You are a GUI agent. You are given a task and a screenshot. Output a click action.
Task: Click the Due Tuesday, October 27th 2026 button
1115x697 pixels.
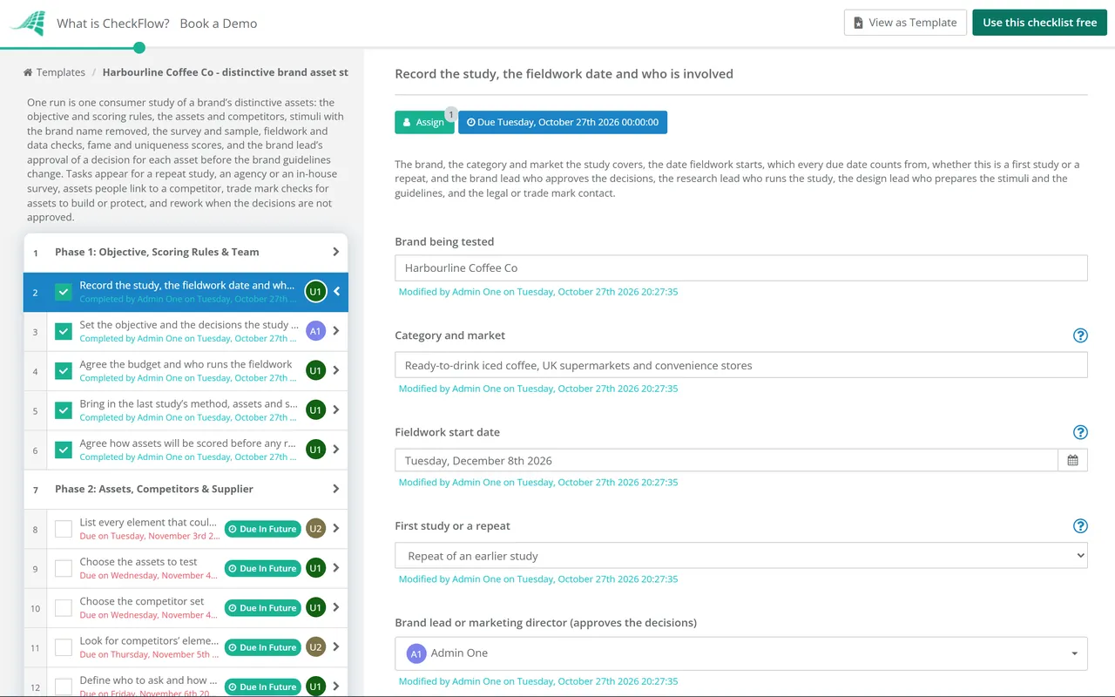563,122
